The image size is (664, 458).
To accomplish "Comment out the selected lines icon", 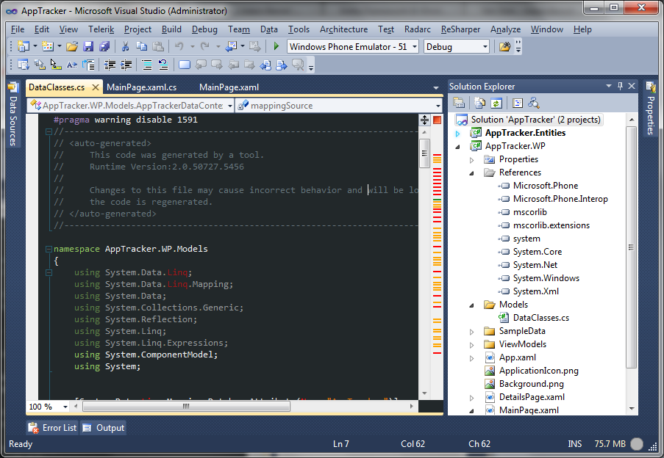I will coord(147,65).
